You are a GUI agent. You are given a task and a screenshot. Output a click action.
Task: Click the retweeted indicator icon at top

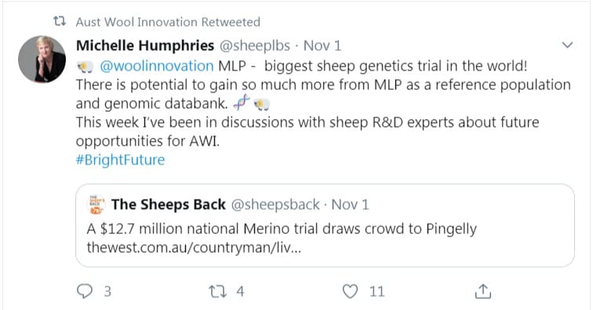pos(60,21)
